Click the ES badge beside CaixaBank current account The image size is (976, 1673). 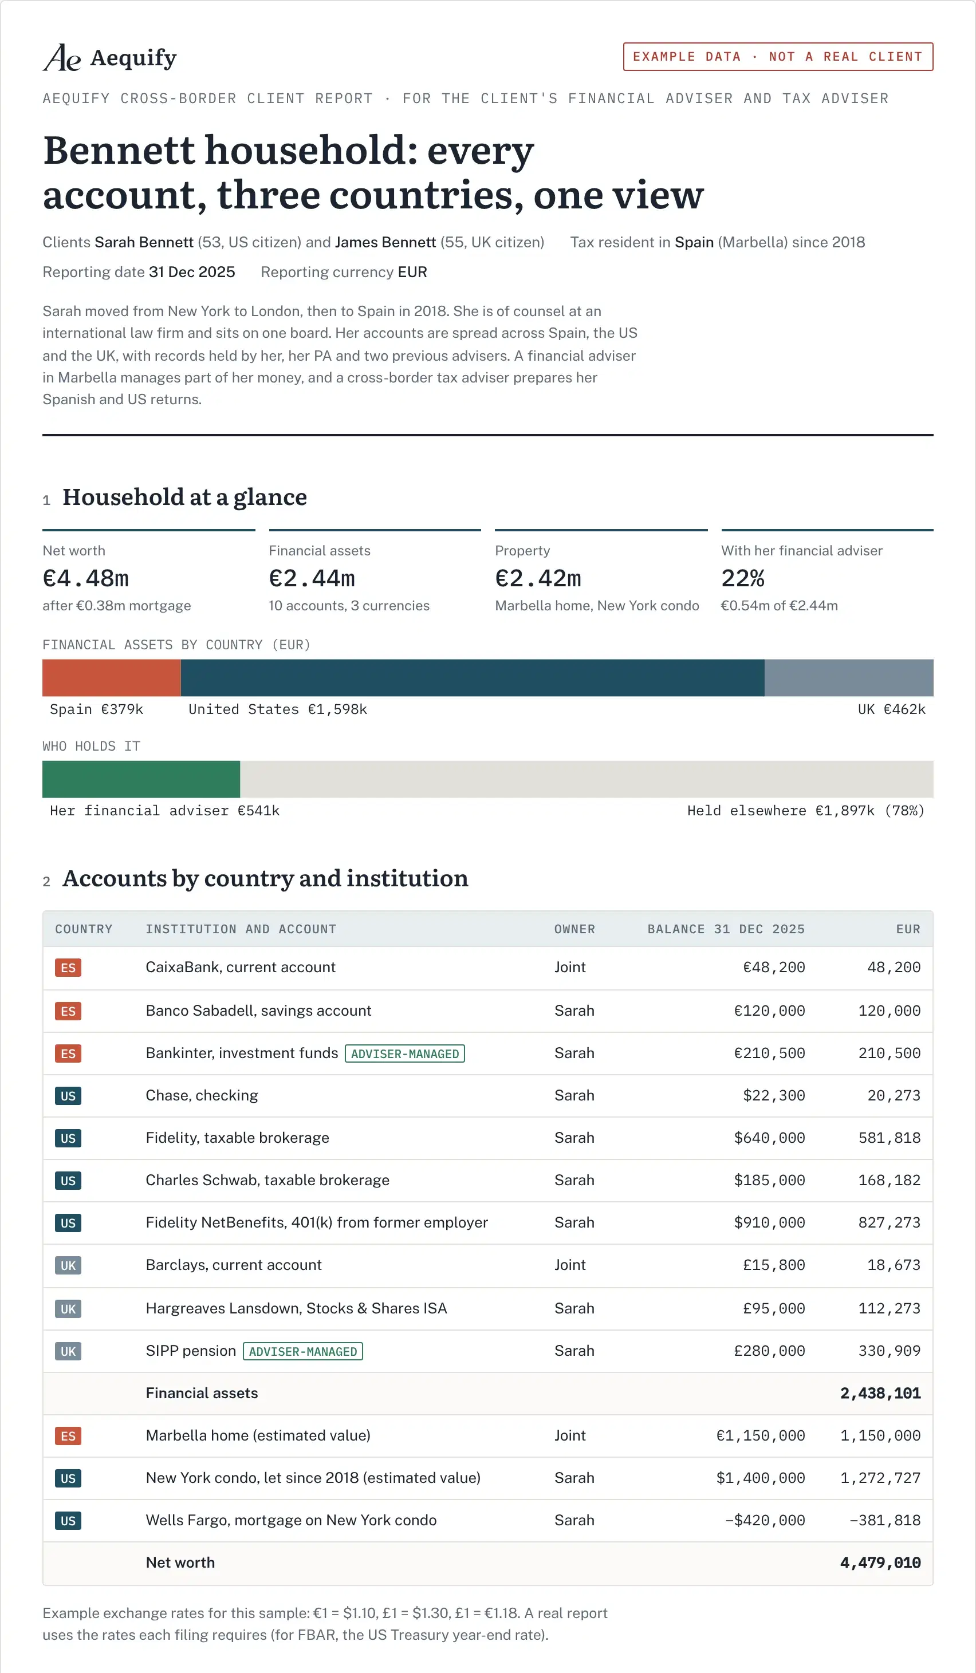pyautogui.click(x=68, y=967)
